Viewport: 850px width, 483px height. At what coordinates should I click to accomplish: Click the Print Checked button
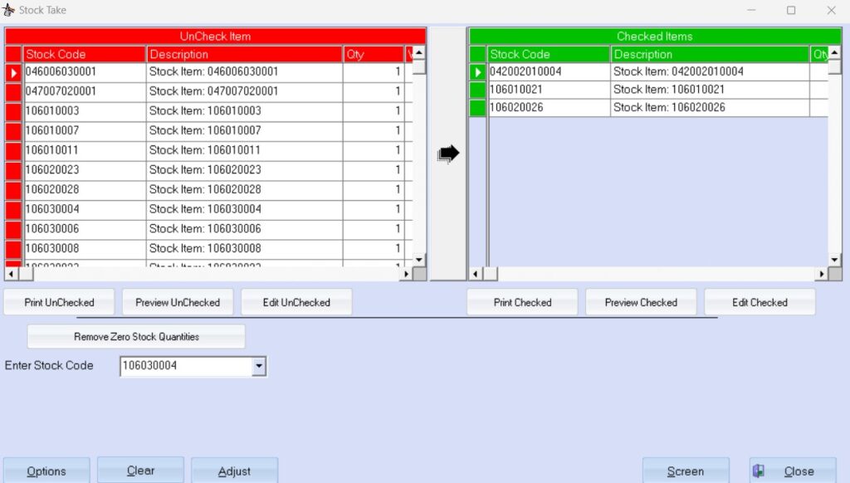tap(522, 301)
